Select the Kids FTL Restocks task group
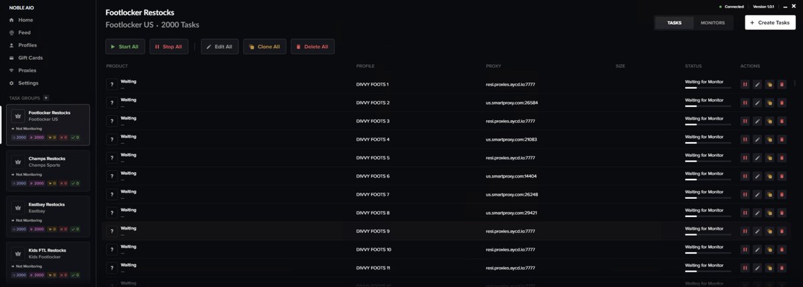The width and height of the screenshot is (803, 287). (x=48, y=262)
